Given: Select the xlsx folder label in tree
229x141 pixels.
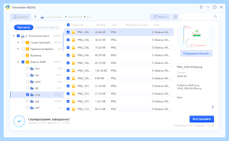Looking at the screenshot, I should click(x=37, y=69).
